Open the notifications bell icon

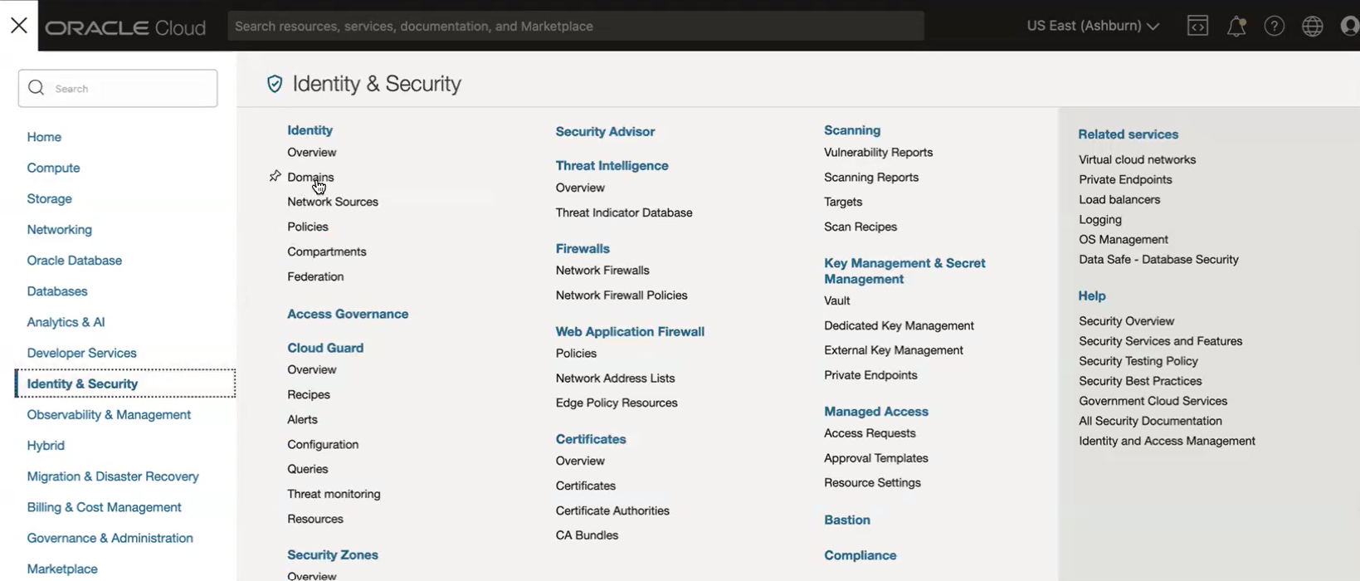1236,27
